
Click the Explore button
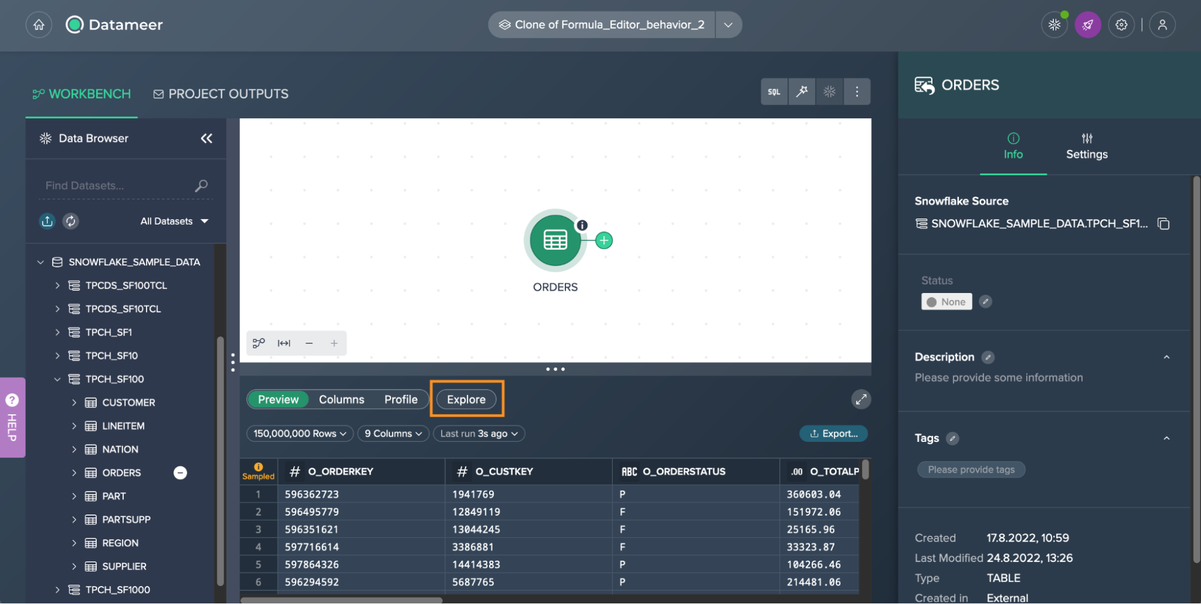pyautogui.click(x=466, y=399)
